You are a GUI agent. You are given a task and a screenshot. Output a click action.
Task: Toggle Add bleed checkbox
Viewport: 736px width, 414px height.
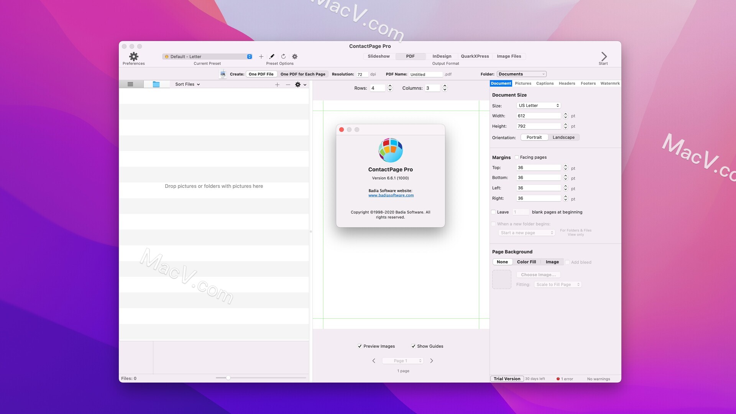click(x=568, y=262)
